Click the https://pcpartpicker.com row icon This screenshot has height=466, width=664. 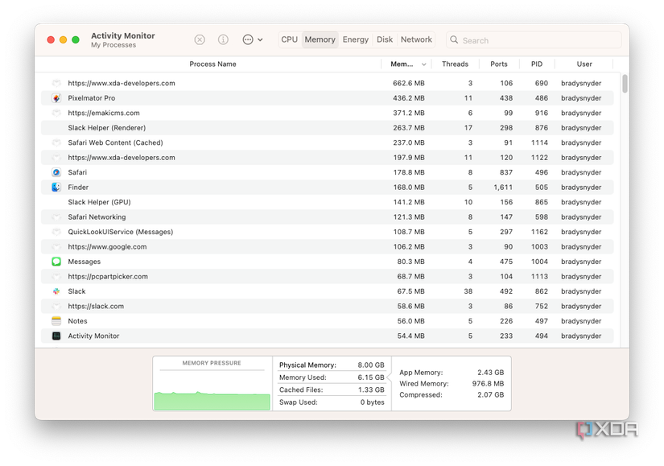[x=56, y=277]
